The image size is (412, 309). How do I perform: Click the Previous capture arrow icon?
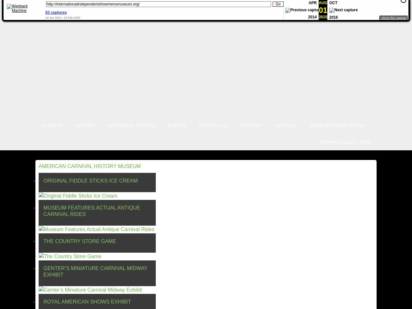[x=302, y=10]
